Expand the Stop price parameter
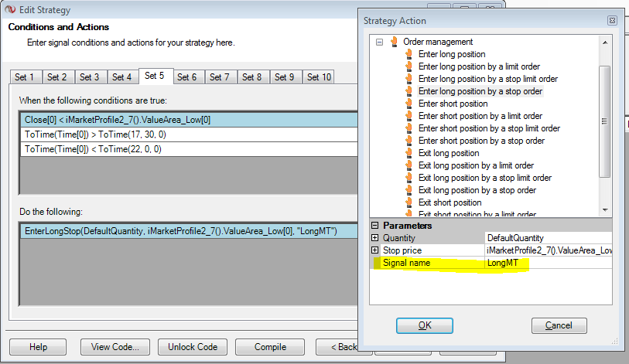 click(x=374, y=250)
